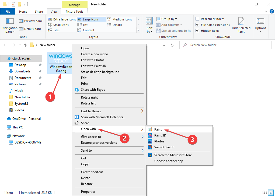Click the Help question mark icon
The height and width of the screenshot is (196, 275).
coord(271,12)
